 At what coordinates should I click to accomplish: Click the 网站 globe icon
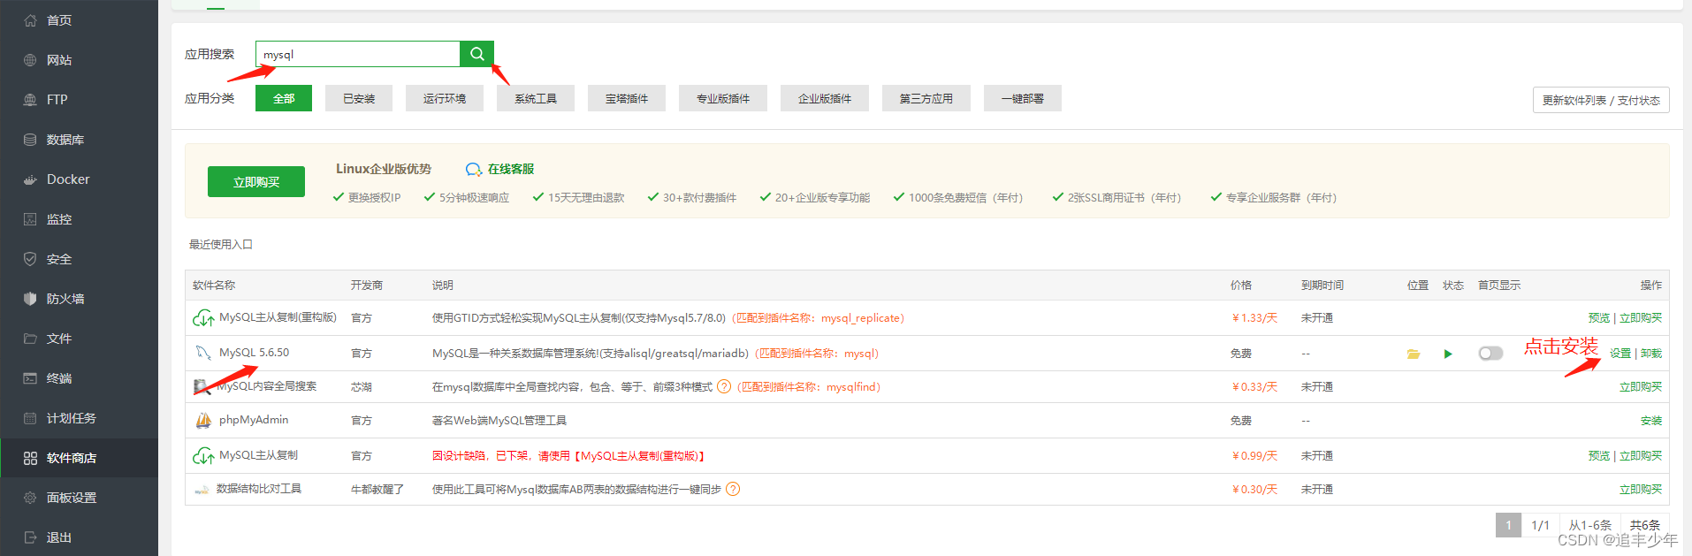[x=30, y=60]
